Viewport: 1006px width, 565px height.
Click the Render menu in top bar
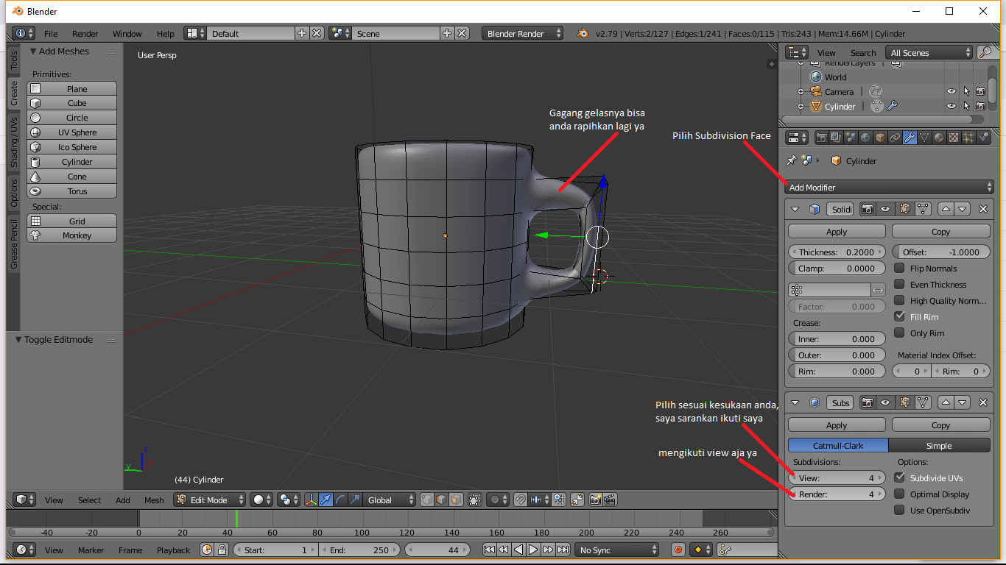point(85,33)
